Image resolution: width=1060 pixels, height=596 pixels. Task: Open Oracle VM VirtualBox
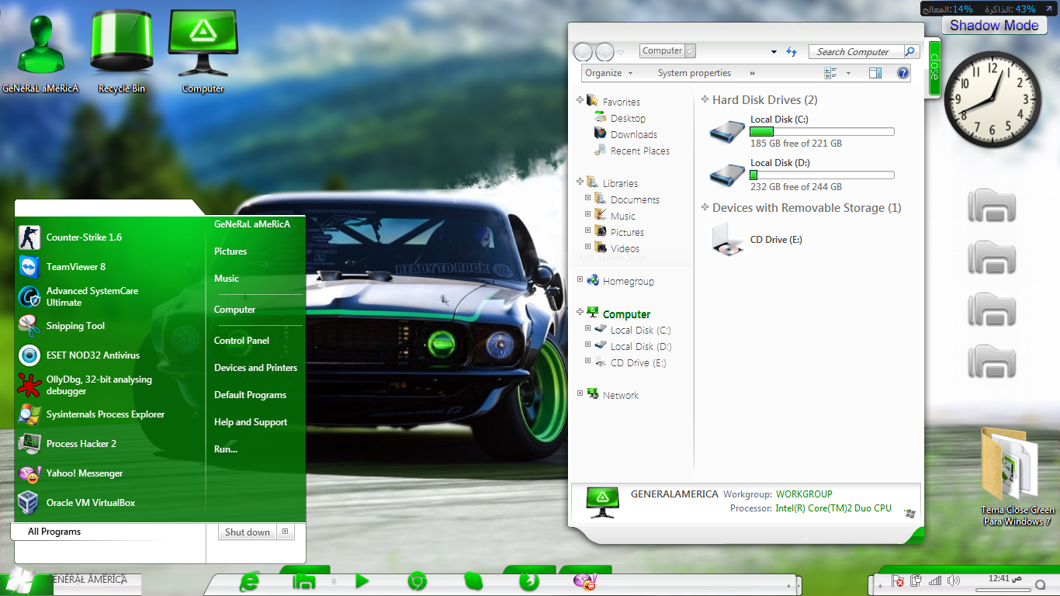click(x=90, y=503)
